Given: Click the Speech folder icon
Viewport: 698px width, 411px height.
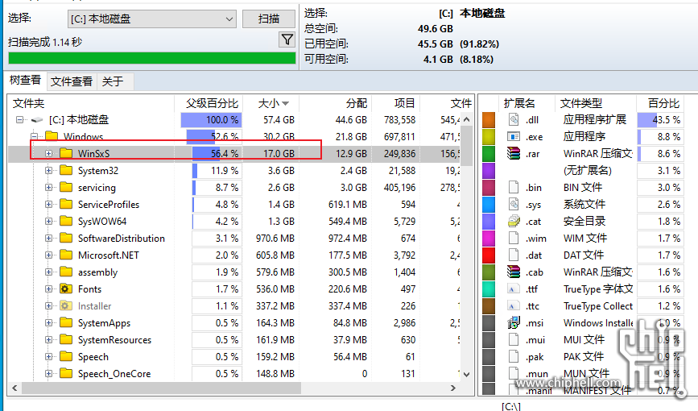Looking at the screenshot, I should [66, 357].
